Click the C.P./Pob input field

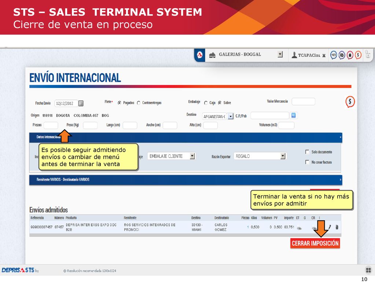[270, 115]
